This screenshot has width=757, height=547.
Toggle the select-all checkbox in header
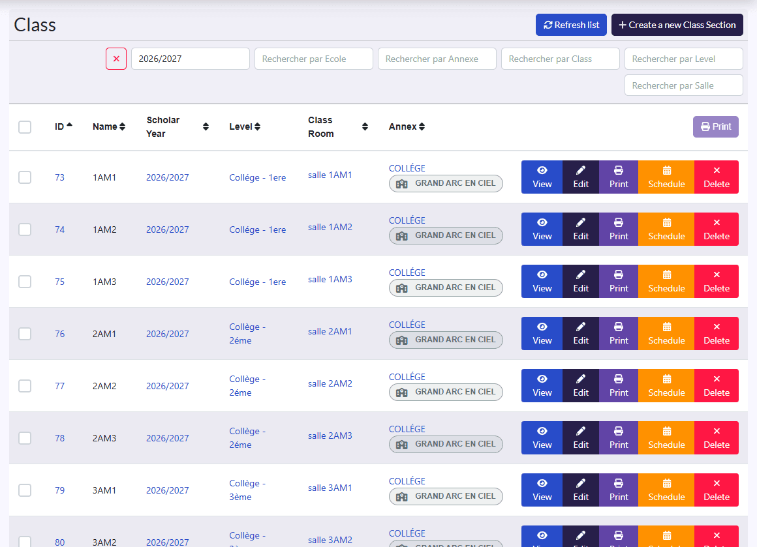pyautogui.click(x=25, y=127)
